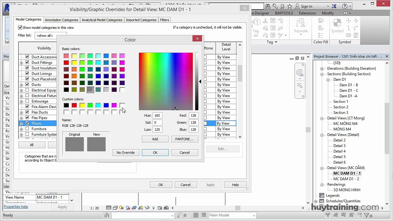Click the Legends icon in Project Browser

[x=322, y=196]
